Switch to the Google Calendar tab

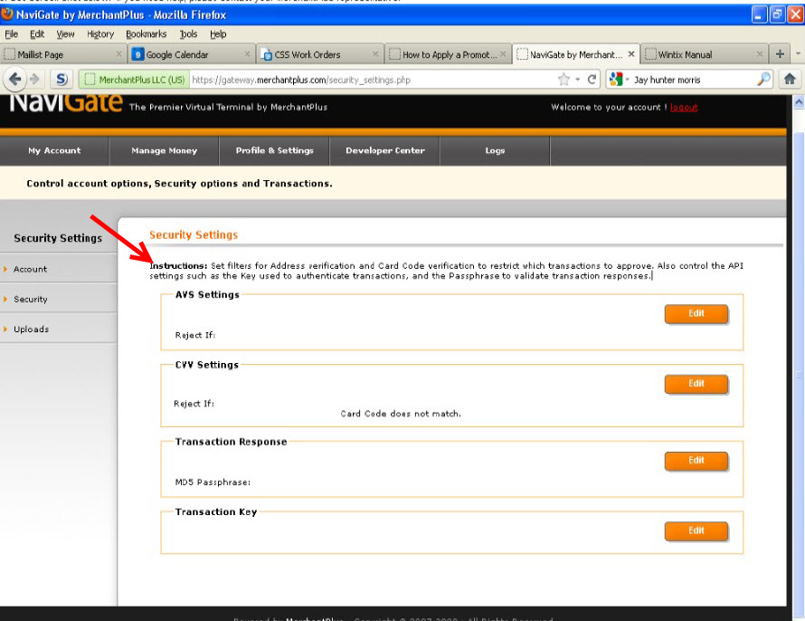coord(191,54)
